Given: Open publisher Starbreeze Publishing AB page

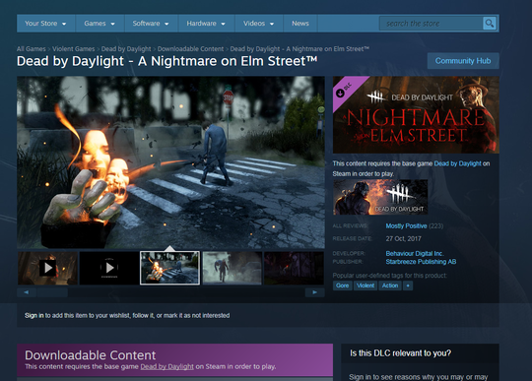Looking at the screenshot, I should pos(421,262).
